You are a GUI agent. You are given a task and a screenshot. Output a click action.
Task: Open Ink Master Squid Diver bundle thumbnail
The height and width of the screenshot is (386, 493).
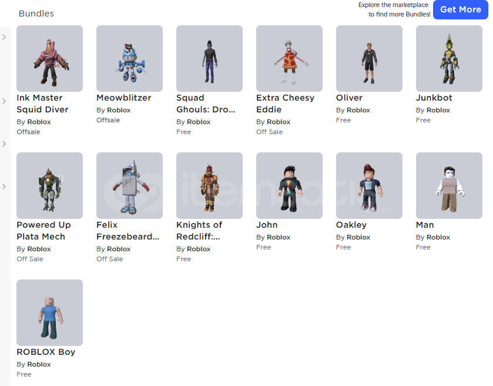point(50,59)
